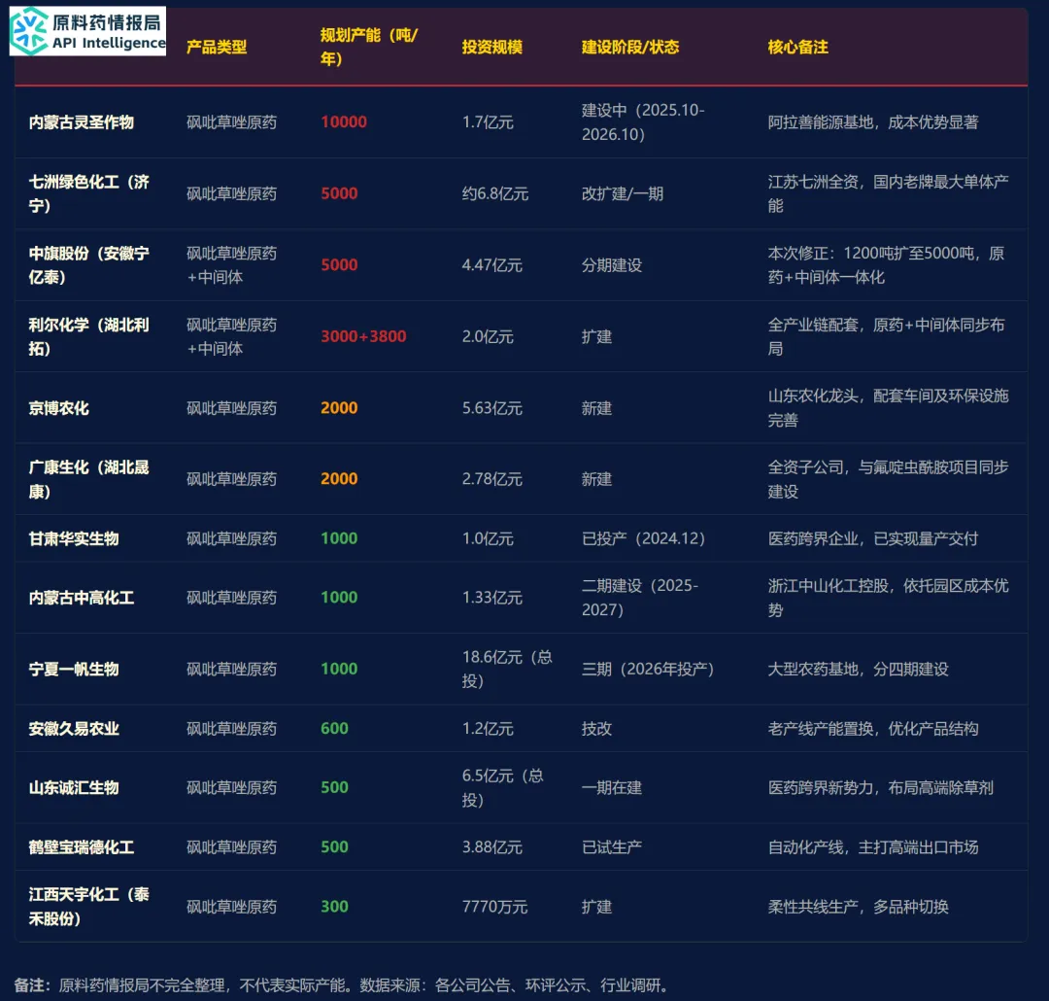Click the 2.0亿元 investment cell
Image resolution: width=1049 pixels, height=1001 pixels.
click(x=488, y=337)
